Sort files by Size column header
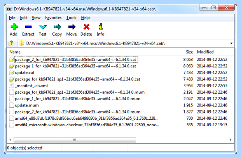The image size is (241, 158). click(189, 52)
